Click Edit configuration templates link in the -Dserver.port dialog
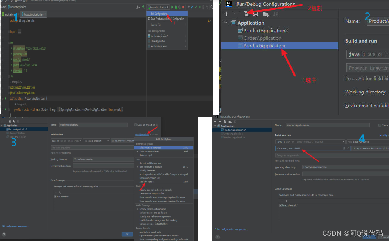Viewport: 389px width, 241px height. tap(231, 229)
